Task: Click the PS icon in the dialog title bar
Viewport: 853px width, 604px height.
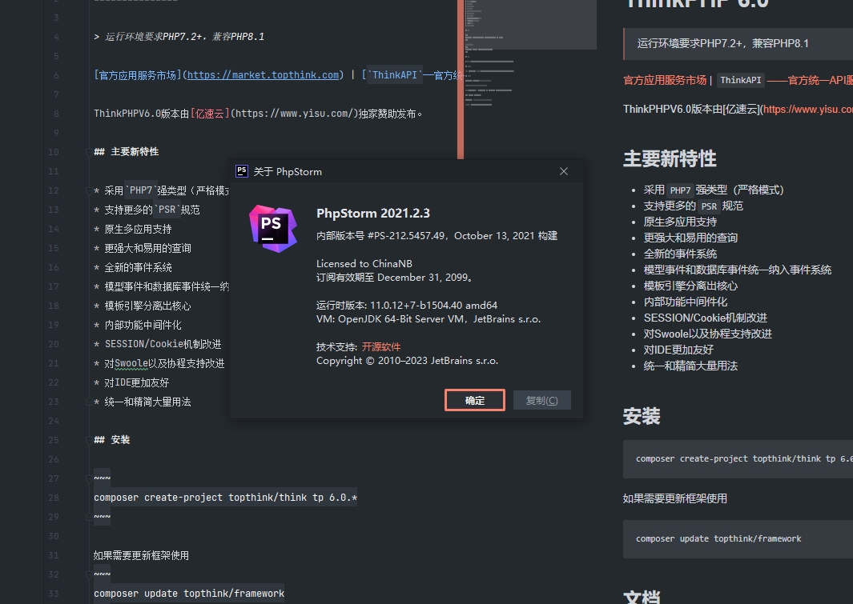Action: click(x=241, y=170)
